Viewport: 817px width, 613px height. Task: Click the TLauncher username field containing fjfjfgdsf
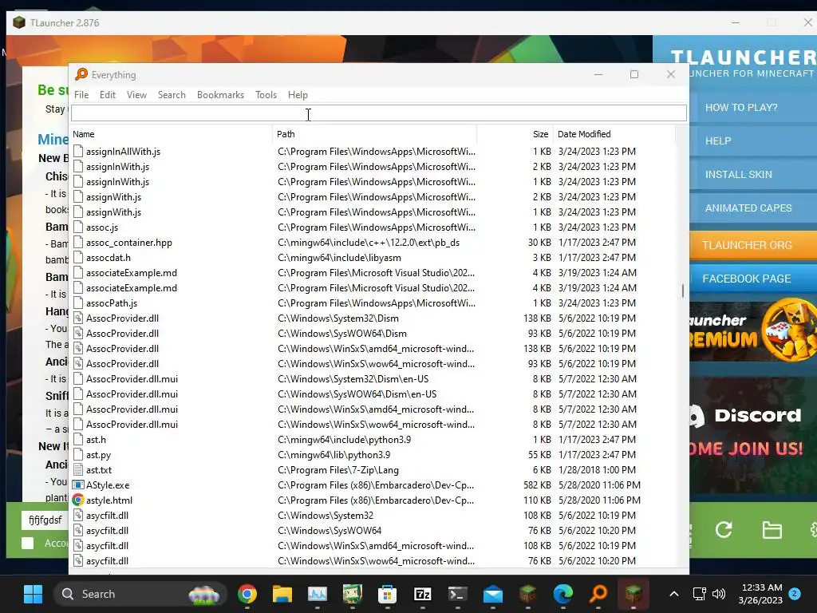click(45, 520)
